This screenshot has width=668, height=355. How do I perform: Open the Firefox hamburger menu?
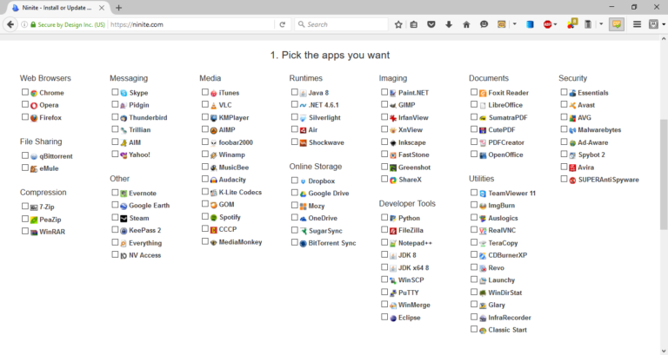coord(637,24)
